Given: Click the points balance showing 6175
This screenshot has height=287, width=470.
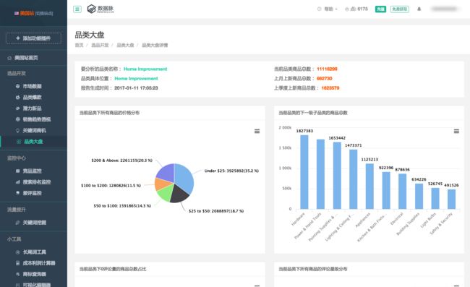Looking at the screenshot, I should point(356,9).
